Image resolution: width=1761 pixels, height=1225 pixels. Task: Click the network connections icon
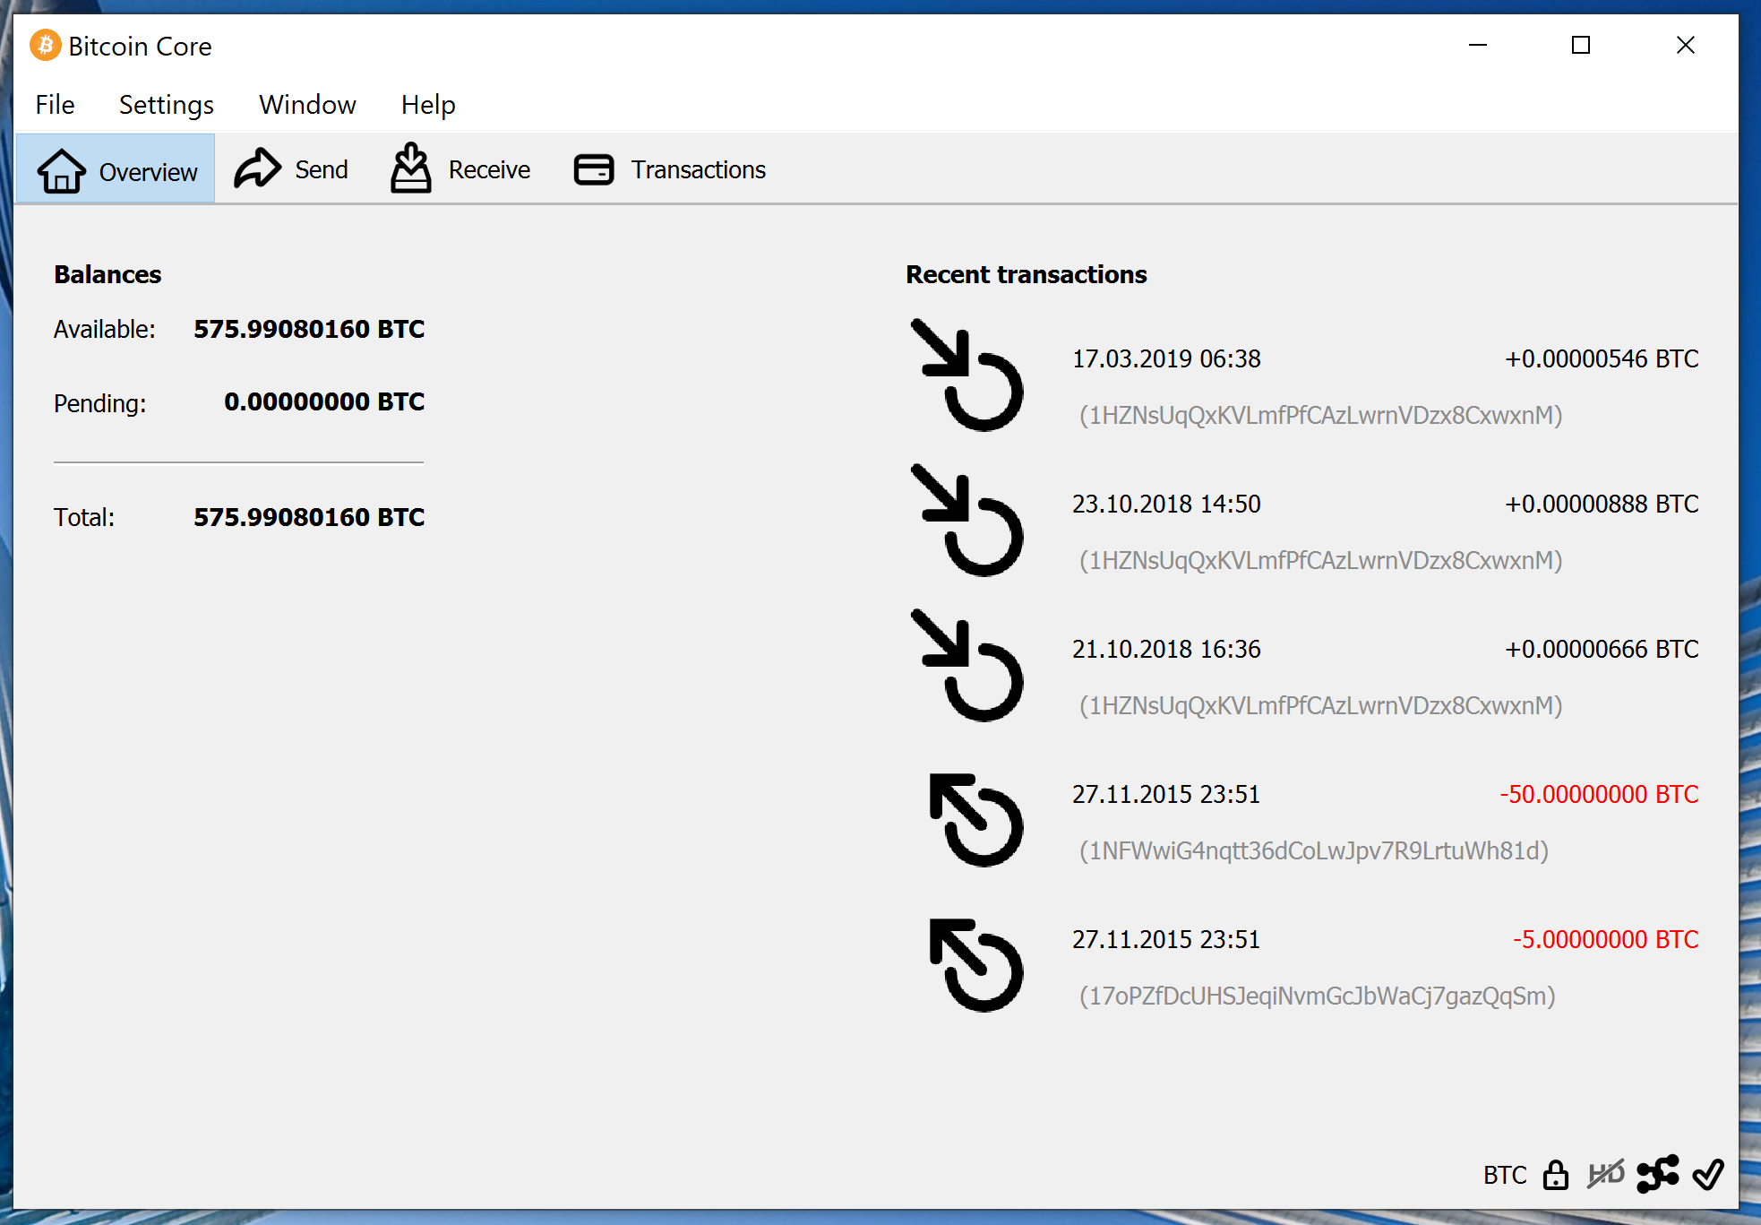point(1657,1174)
